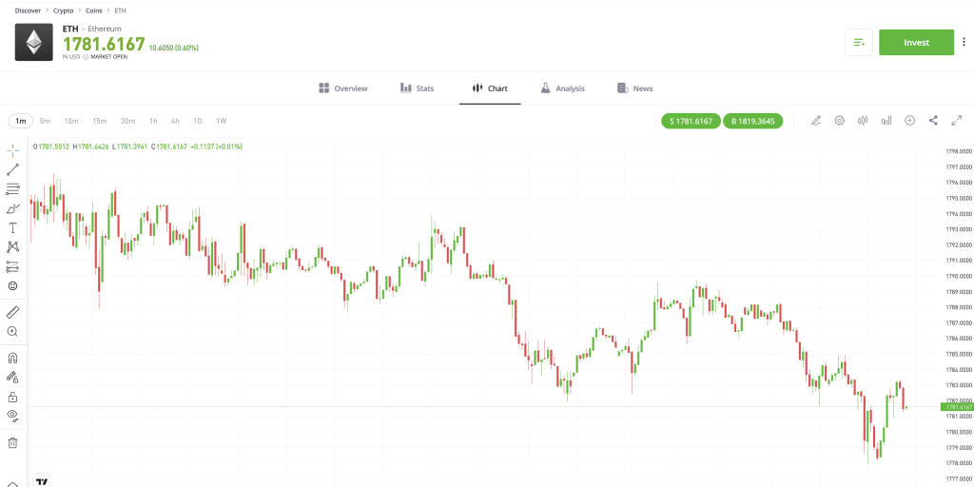974x487 pixels.
Task: Switch to the Analysis tab
Action: [562, 88]
